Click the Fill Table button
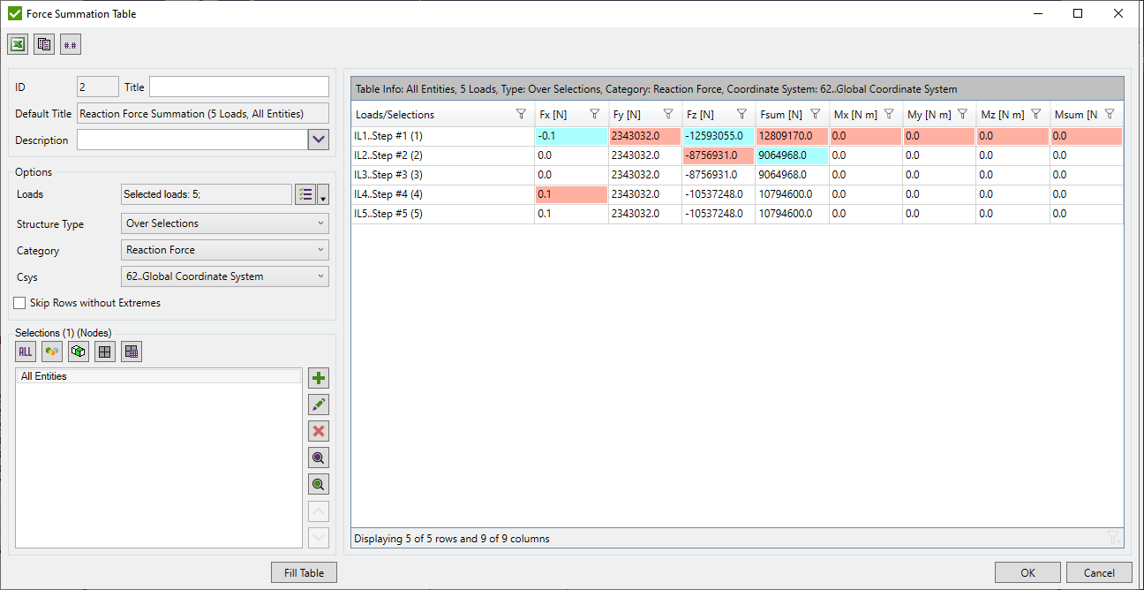 click(x=304, y=573)
